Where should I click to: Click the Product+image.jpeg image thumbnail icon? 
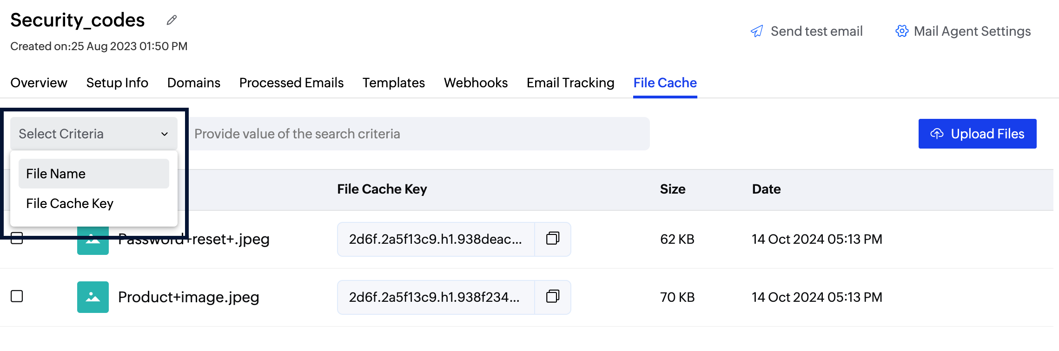pos(93,297)
